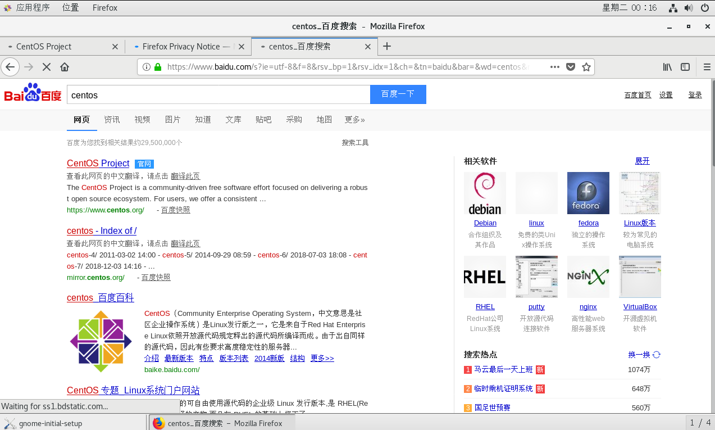Open the Firefox app menu in top bar
715x430 pixels.
[x=105, y=7]
